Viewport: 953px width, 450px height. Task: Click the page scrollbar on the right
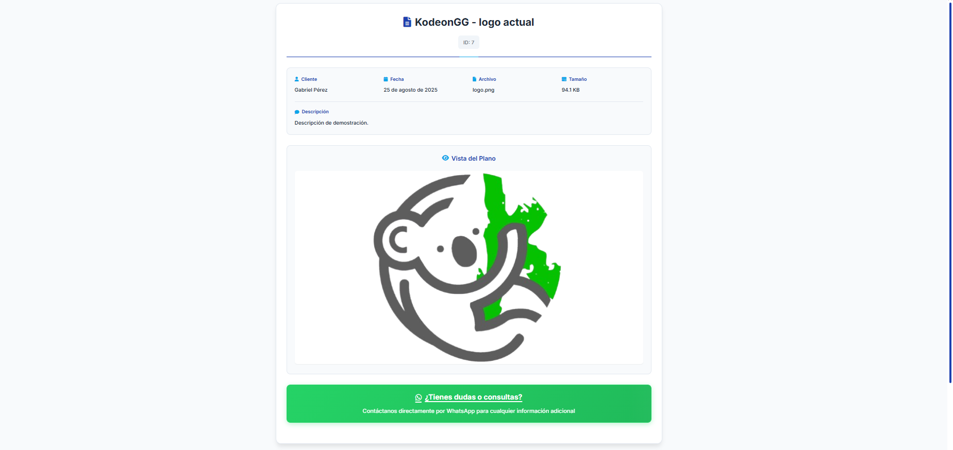click(950, 193)
